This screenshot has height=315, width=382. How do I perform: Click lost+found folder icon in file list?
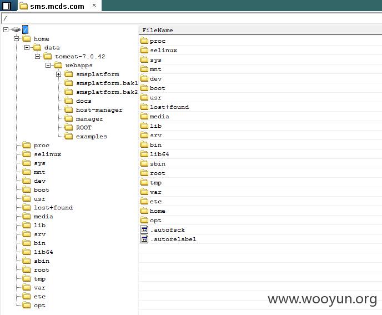click(x=144, y=107)
